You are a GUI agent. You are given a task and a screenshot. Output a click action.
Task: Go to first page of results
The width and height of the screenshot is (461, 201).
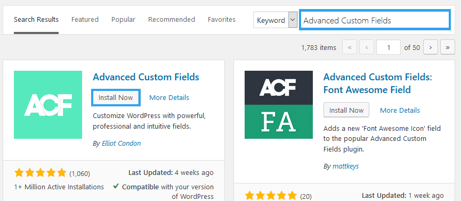(x=350, y=47)
